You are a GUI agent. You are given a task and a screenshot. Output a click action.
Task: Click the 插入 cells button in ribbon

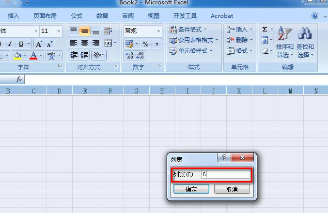tap(240, 30)
